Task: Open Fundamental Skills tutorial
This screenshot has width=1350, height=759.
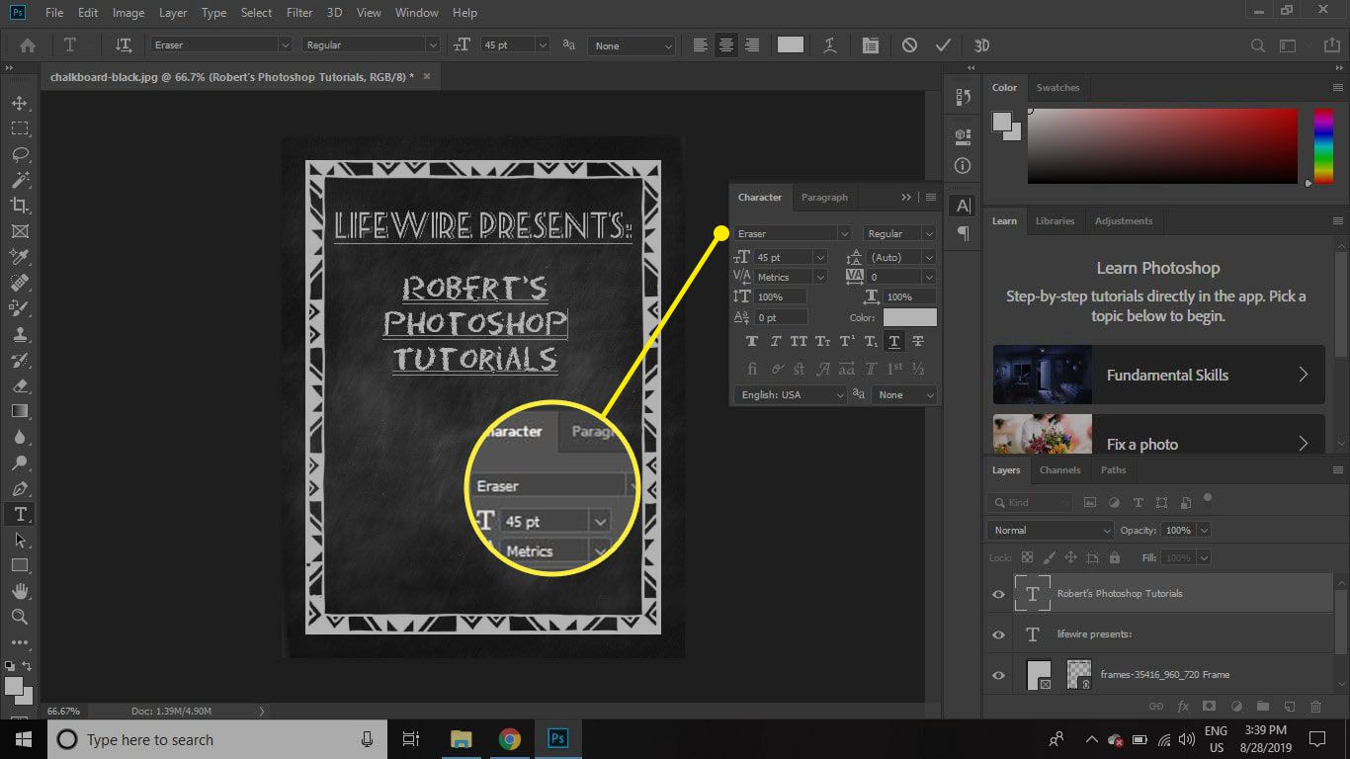Action: [x=1158, y=375]
